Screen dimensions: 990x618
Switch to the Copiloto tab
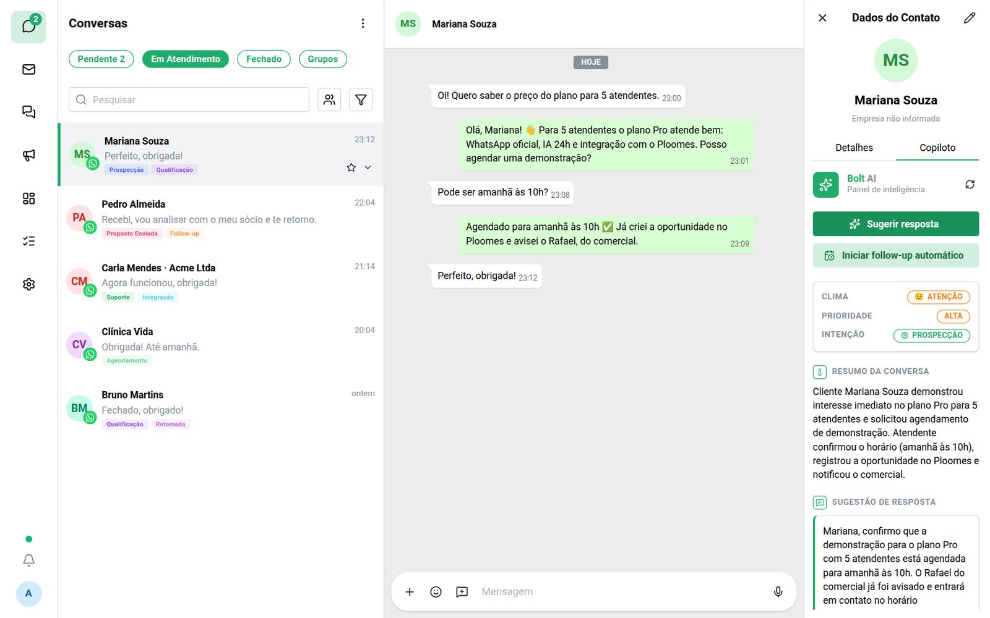pos(937,148)
